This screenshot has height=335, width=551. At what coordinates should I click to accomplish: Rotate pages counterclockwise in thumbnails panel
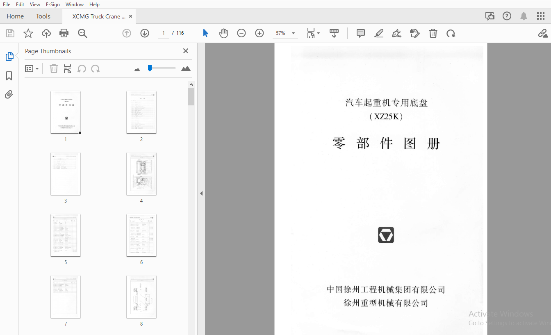click(82, 68)
